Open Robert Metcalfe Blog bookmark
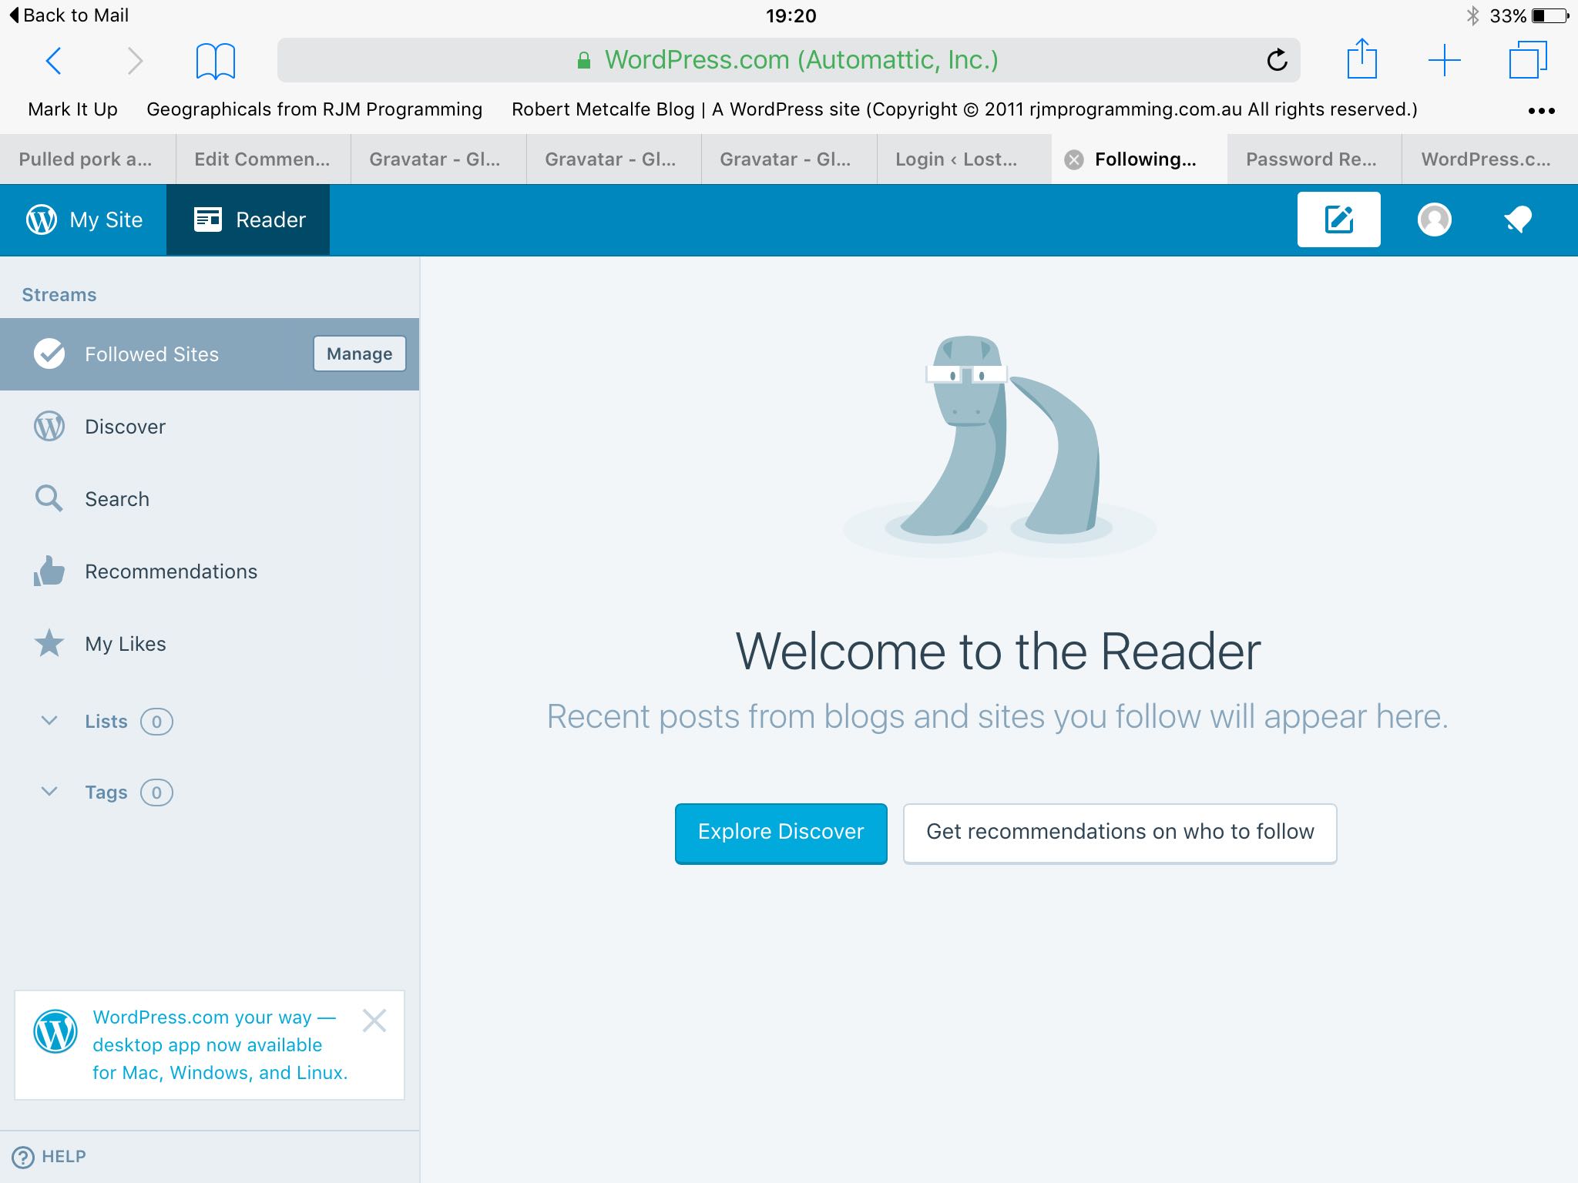 tap(965, 109)
